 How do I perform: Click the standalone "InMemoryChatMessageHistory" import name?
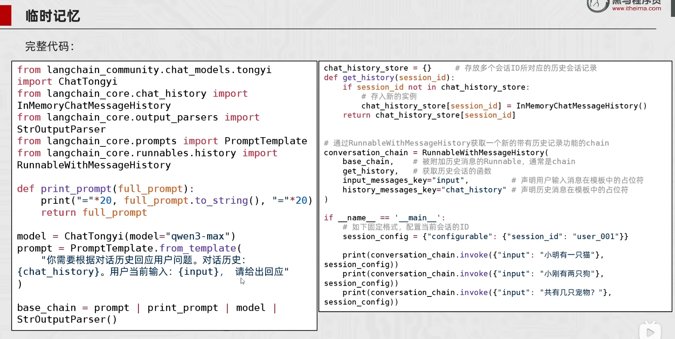tap(94, 106)
